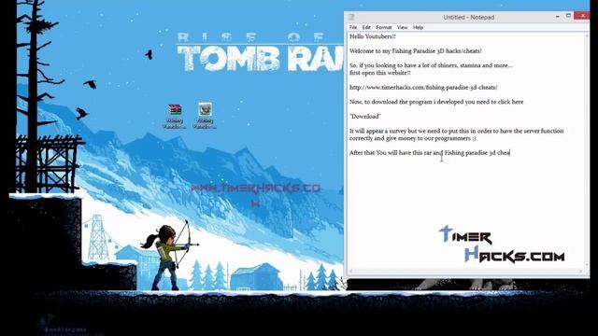Open the Help menu in Notepad
The width and height of the screenshot is (598, 336).
[x=418, y=27]
